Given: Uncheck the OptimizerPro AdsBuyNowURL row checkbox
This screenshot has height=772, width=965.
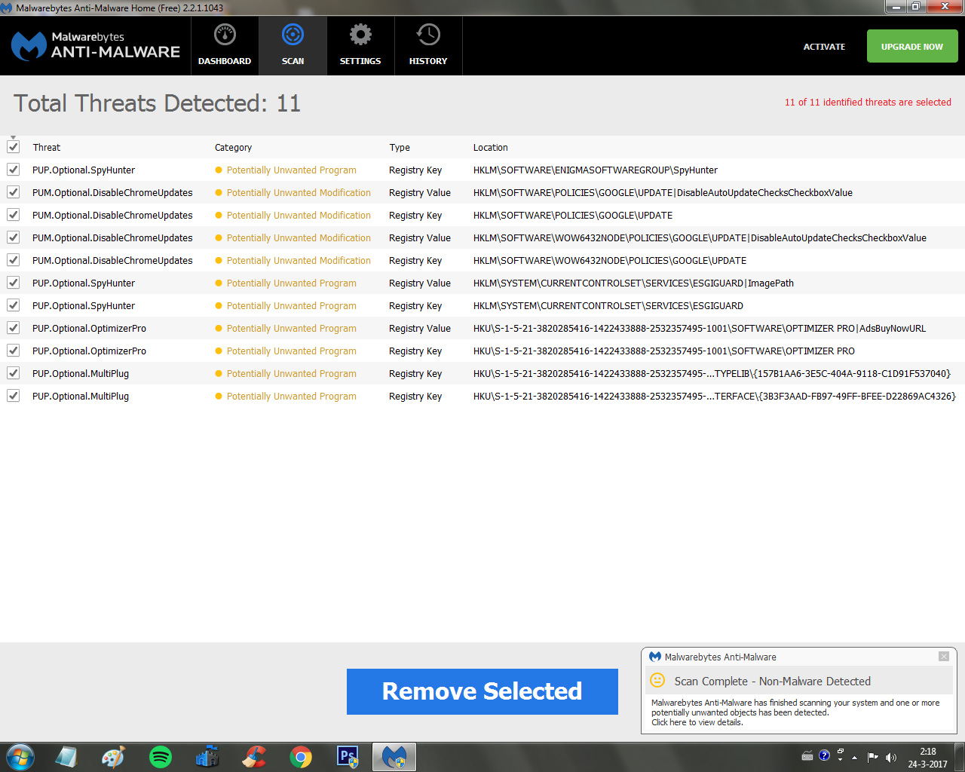Looking at the screenshot, I should (14, 328).
